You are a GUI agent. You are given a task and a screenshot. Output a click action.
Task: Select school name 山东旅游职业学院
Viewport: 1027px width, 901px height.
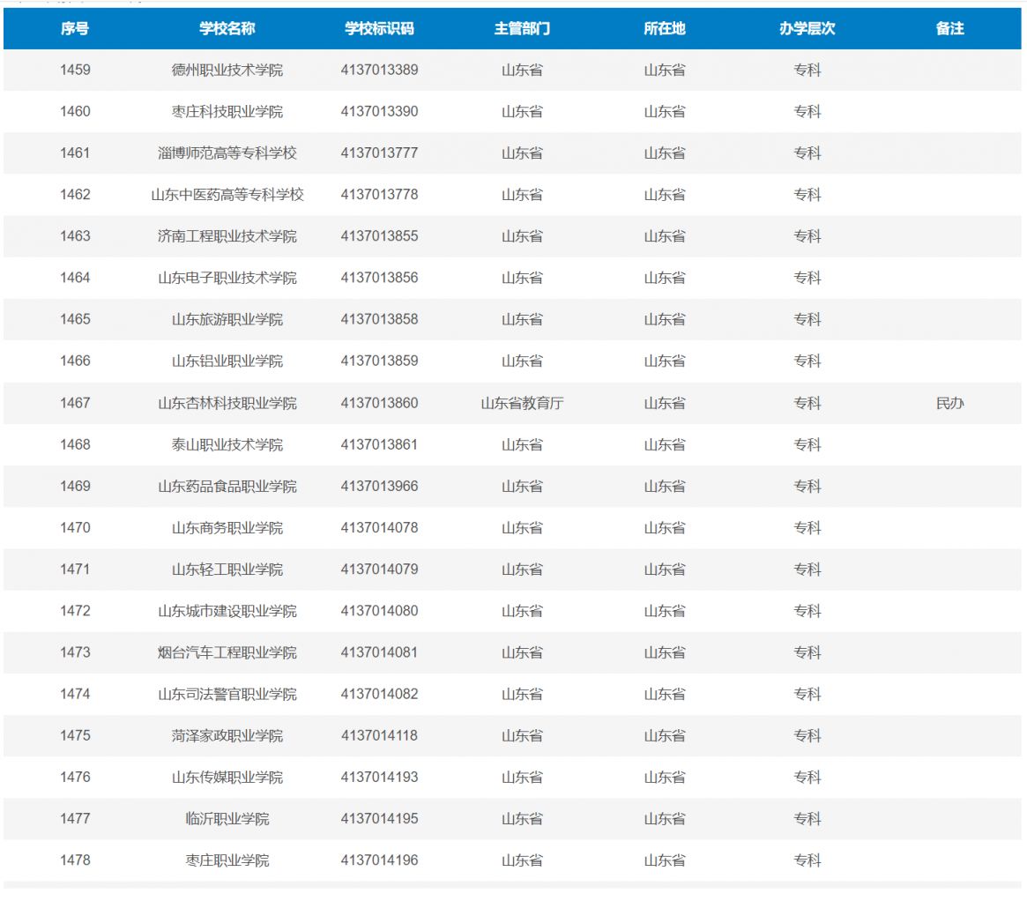point(227,319)
